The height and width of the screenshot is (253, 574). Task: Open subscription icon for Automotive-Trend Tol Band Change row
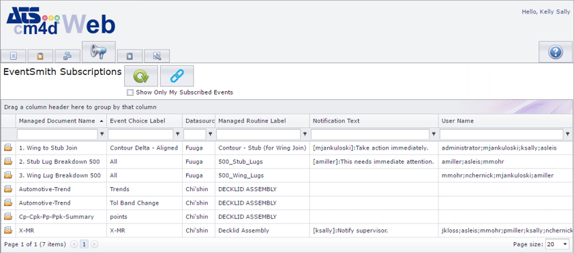coord(8,203)
